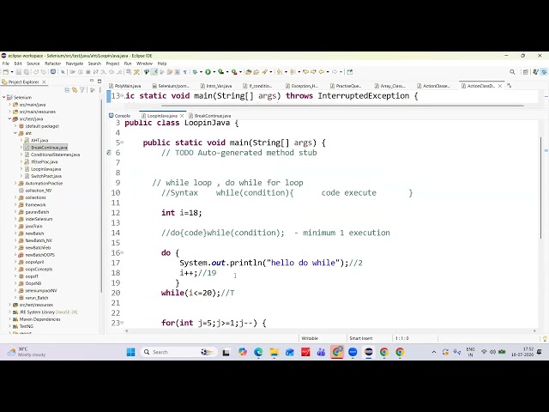This screenshot has height=412, width=549.
Task: Expand JRE System Library node
Action: (x=9, y=312)
